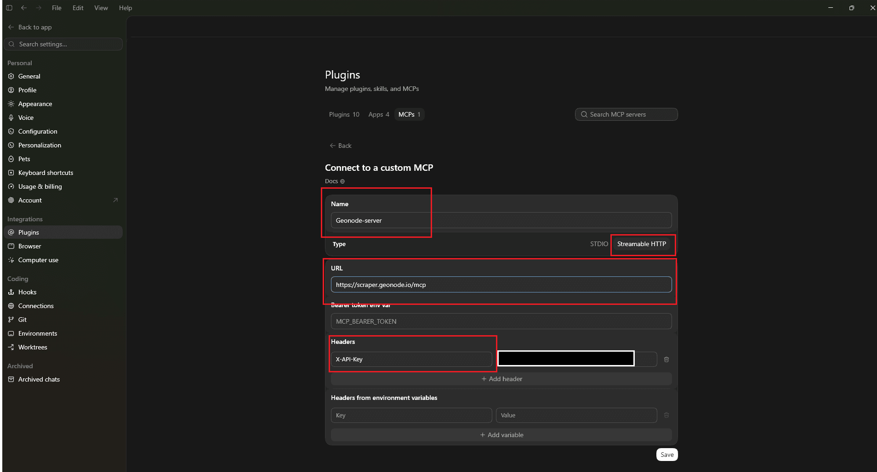
Task: Open Profile settings
Action: (x=63, y=90)
